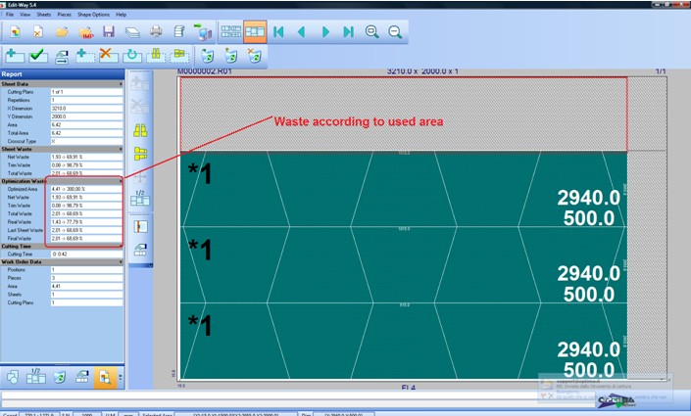The image size is (691, 416).
Task: Click the yellow vertical pieces toolbar icon
Action: [156, 56]
